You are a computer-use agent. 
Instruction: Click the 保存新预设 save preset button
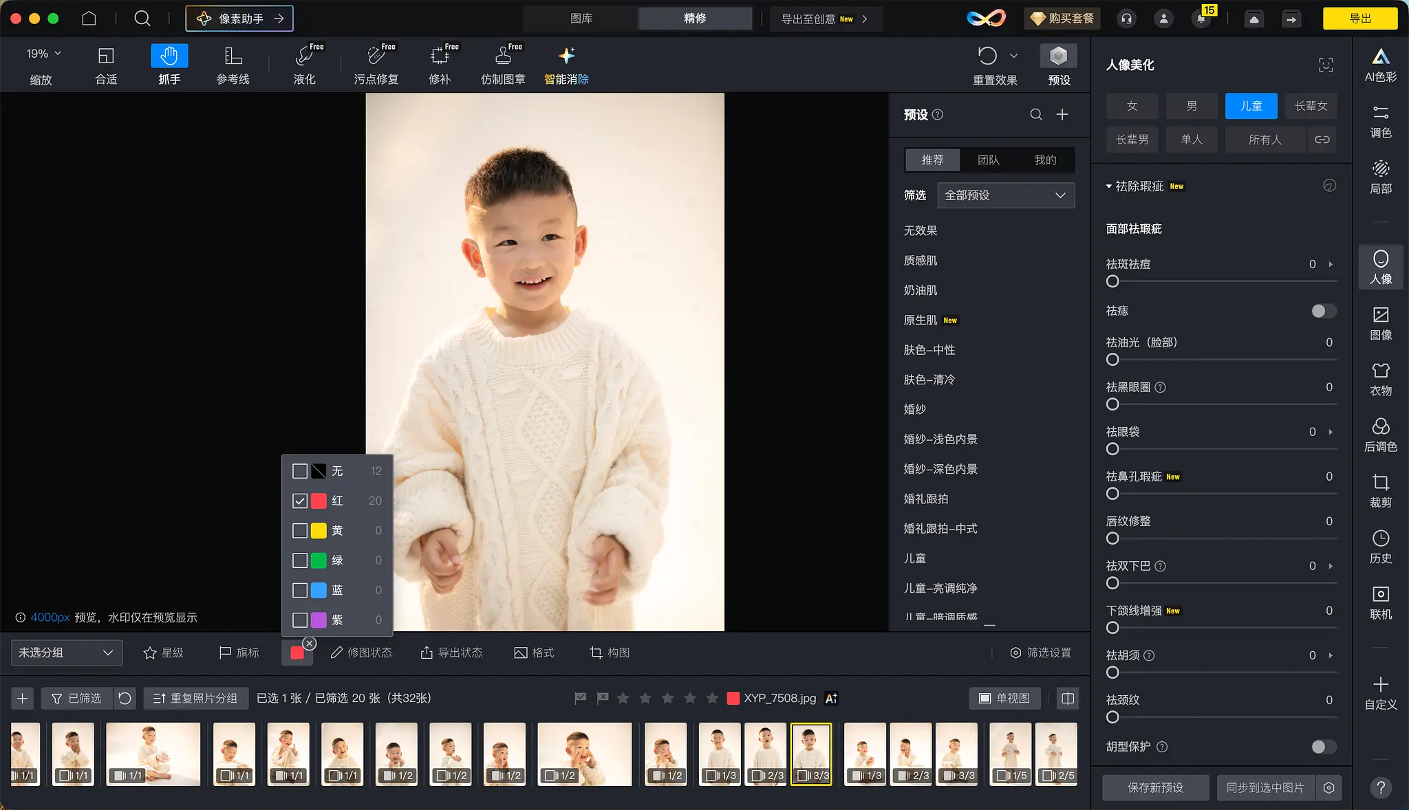point(1154,787)
